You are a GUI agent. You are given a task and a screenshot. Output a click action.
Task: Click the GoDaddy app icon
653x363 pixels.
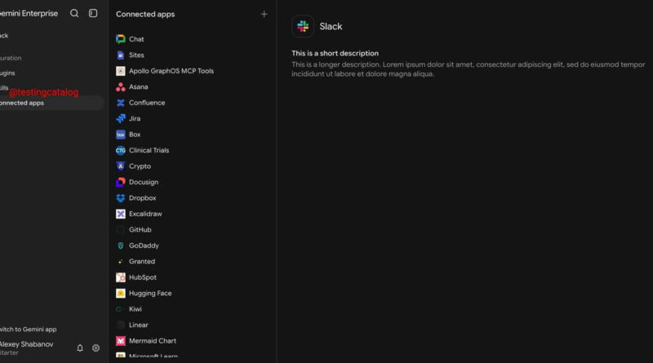click(120, 246)
